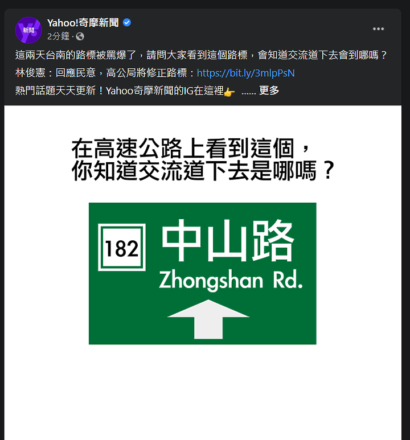Open the 2分鐘 post timestamp
This screenshot has height=440, width=410.
click(x=58, y=36)
